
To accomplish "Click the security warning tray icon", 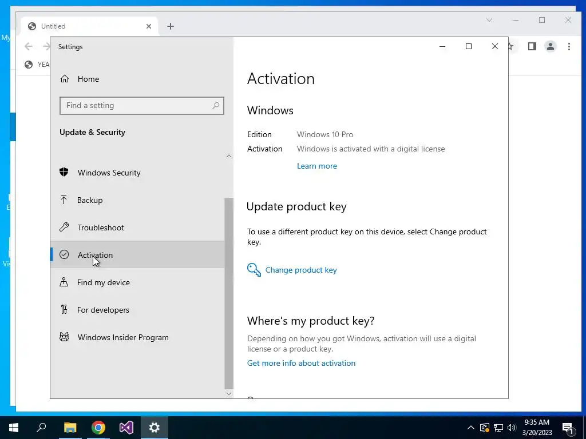I will (x=485, y=428).
